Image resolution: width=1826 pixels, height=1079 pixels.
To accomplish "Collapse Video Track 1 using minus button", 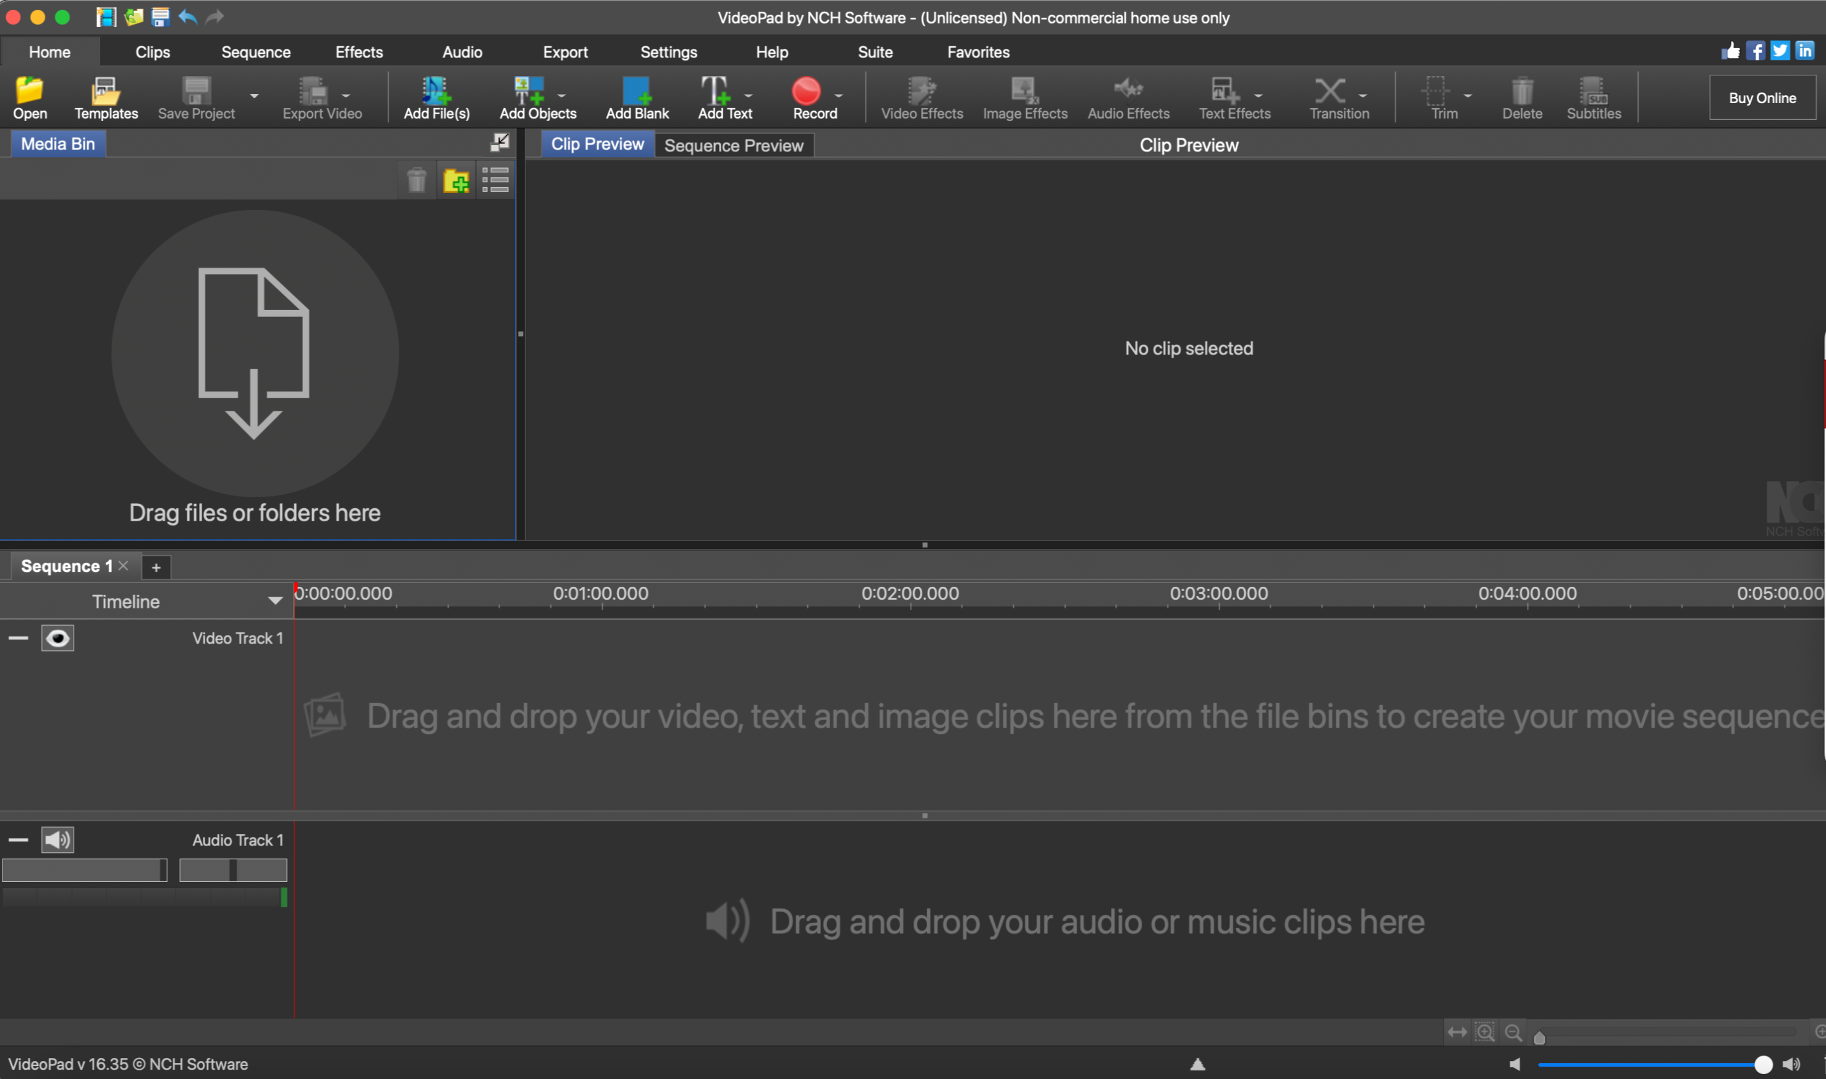I will 18,639.
